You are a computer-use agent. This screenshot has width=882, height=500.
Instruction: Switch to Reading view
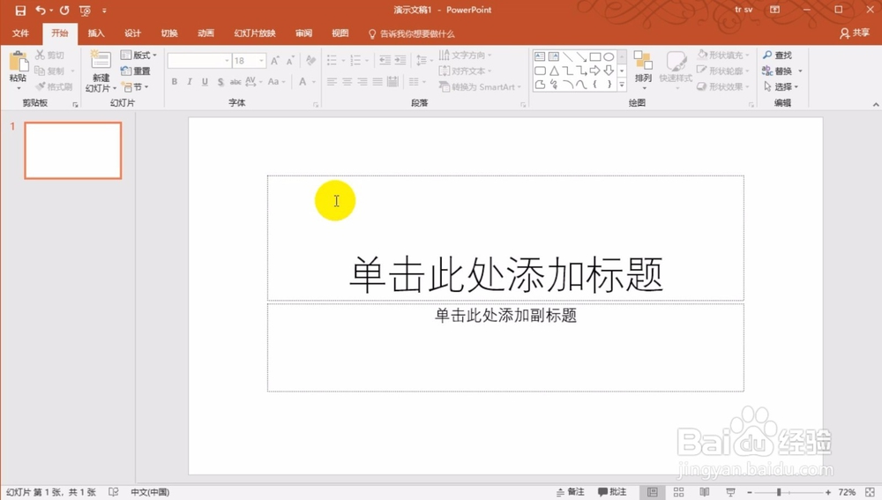[704, 492]
